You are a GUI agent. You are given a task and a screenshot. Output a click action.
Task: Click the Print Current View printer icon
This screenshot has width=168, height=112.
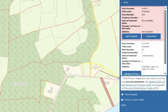tap(122, 100)
